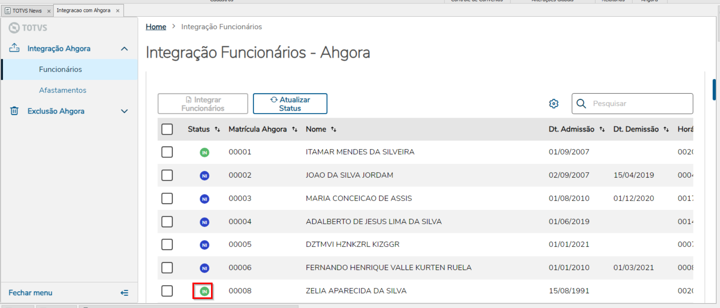
Task: Go to Home breadcrumb link
Action: 156,27
